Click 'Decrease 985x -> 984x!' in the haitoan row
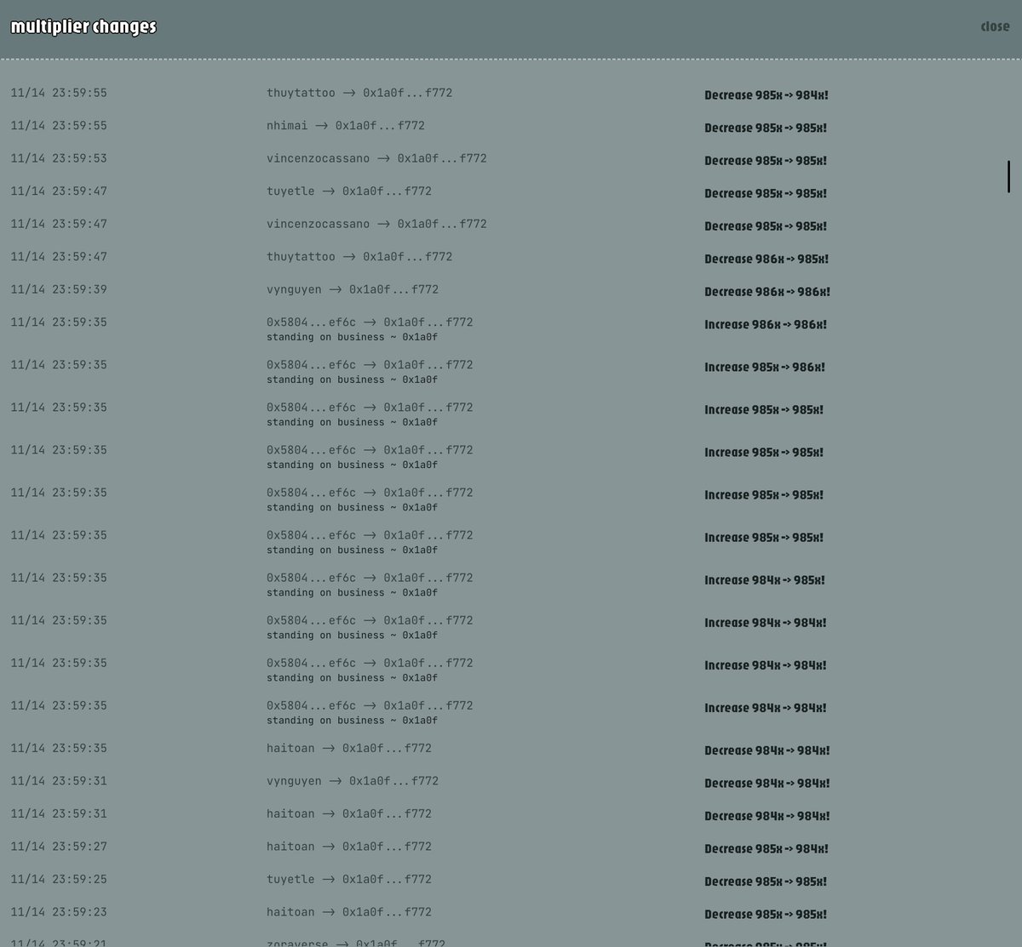This screenshot has width=1022, height=947. (x=766, y=849)
